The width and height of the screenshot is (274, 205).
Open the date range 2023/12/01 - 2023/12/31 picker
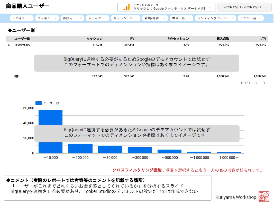coord(244,7)
